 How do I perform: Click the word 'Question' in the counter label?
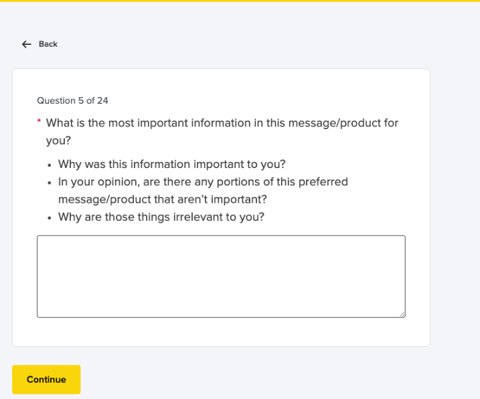click(x=56, y=100)
